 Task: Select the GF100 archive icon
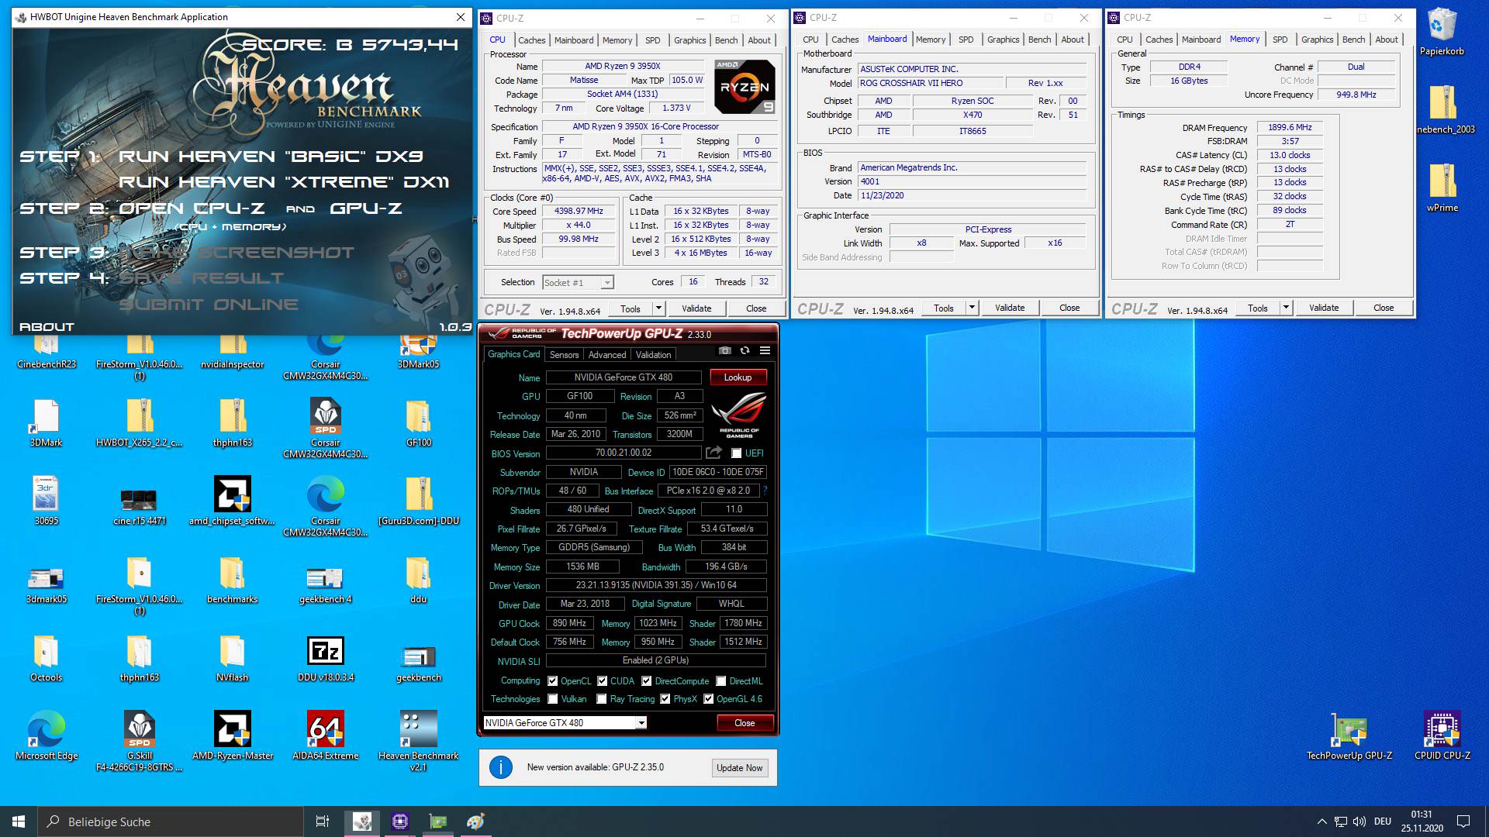pos(418,424)
